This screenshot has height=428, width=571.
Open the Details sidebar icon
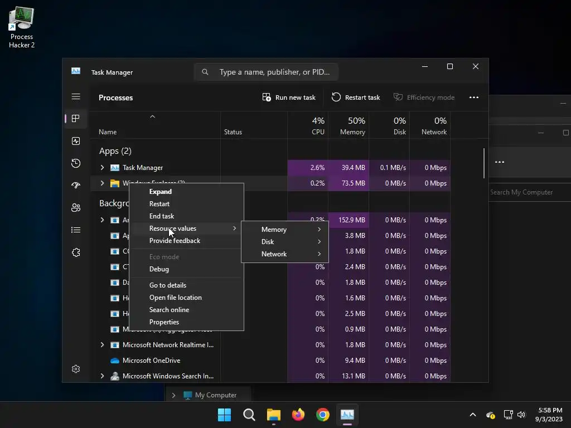click(x=76, y=230)
